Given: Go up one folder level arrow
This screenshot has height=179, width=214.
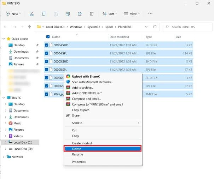Looking at the screenshot, I should click(29, 27).
